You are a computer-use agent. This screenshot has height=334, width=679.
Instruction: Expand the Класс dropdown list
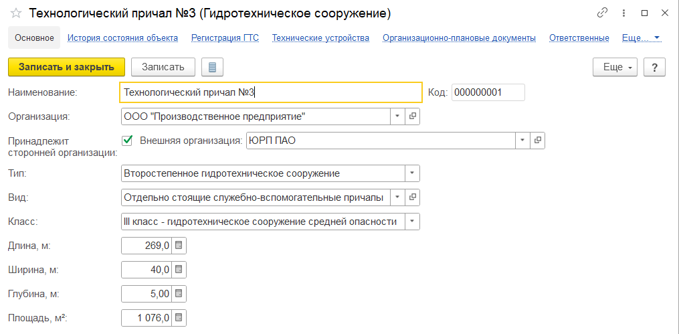pos(413,222)
